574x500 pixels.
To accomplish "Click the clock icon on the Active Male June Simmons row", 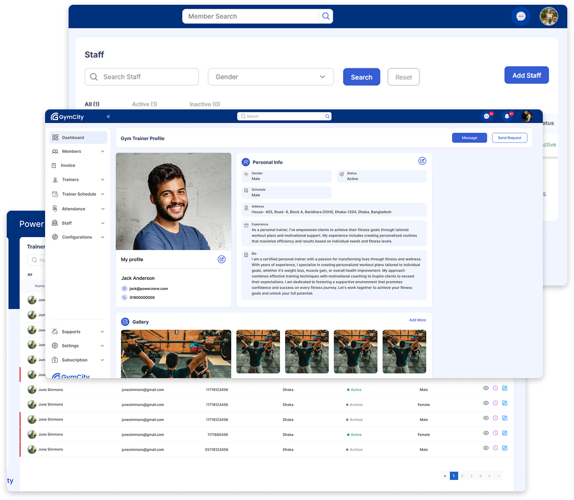I will coord(495,388).
